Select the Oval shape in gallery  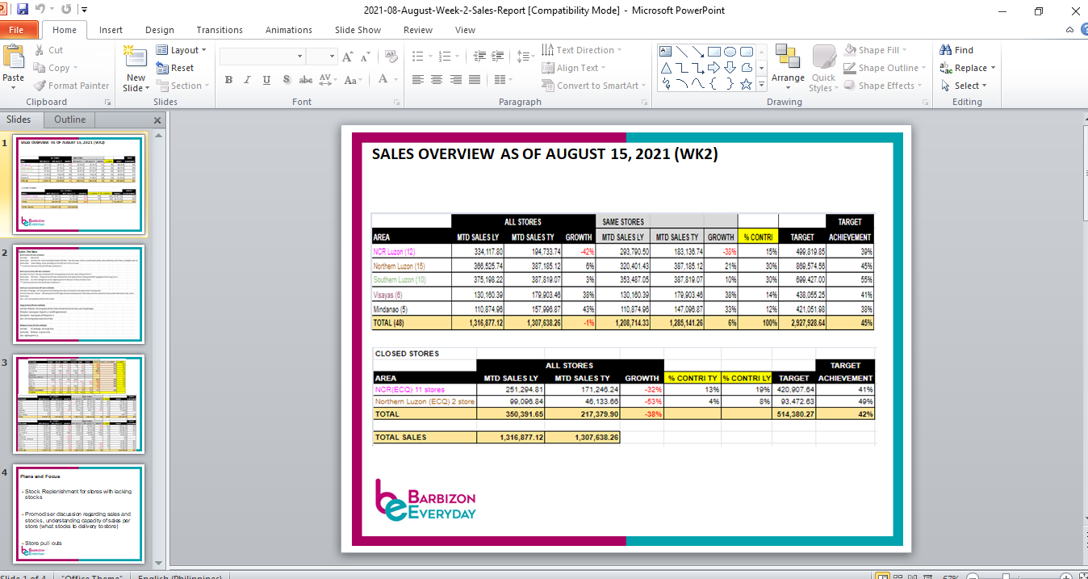pyautogui.click(x=730, y=52)
